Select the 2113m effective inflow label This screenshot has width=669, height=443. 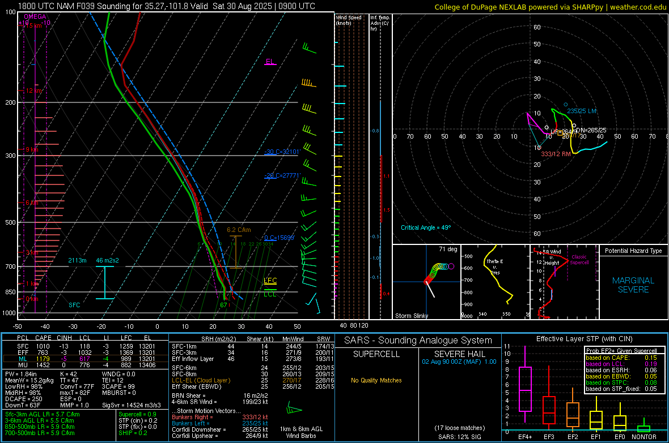coord(77,260)
